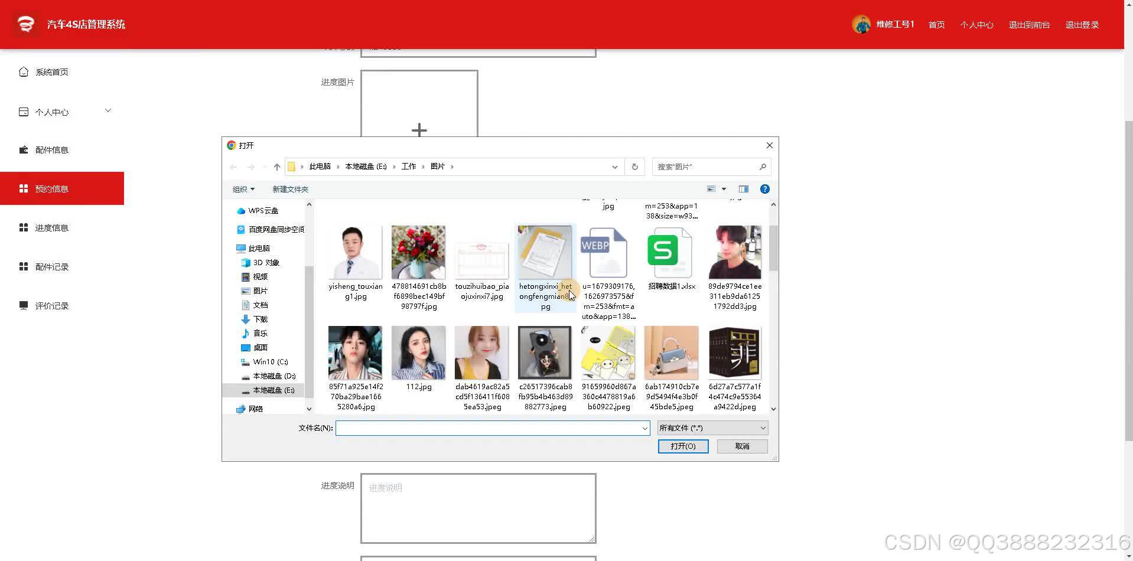Image resolution: width=1133 pixels, height=561 pixels.
Task: Open the dialog help question-mark icon
Action: pos(764,189)
